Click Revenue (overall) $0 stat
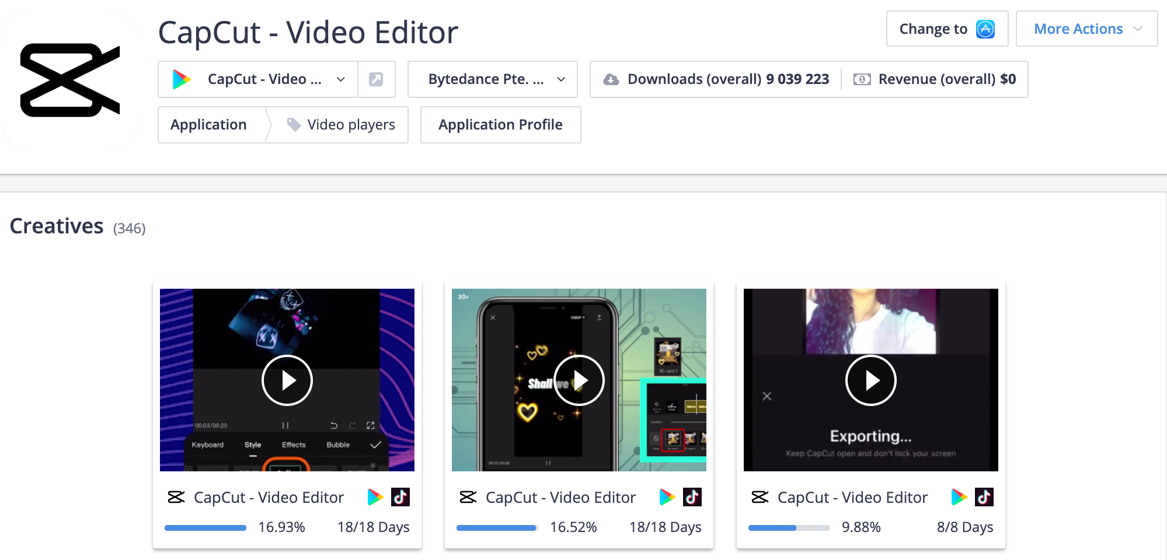 pyautogui.click(x=935, y=79)
